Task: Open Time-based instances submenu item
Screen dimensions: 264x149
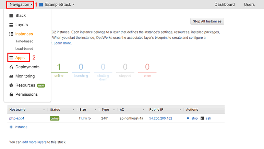Action: pyautogui.click(x=24, y=41)
